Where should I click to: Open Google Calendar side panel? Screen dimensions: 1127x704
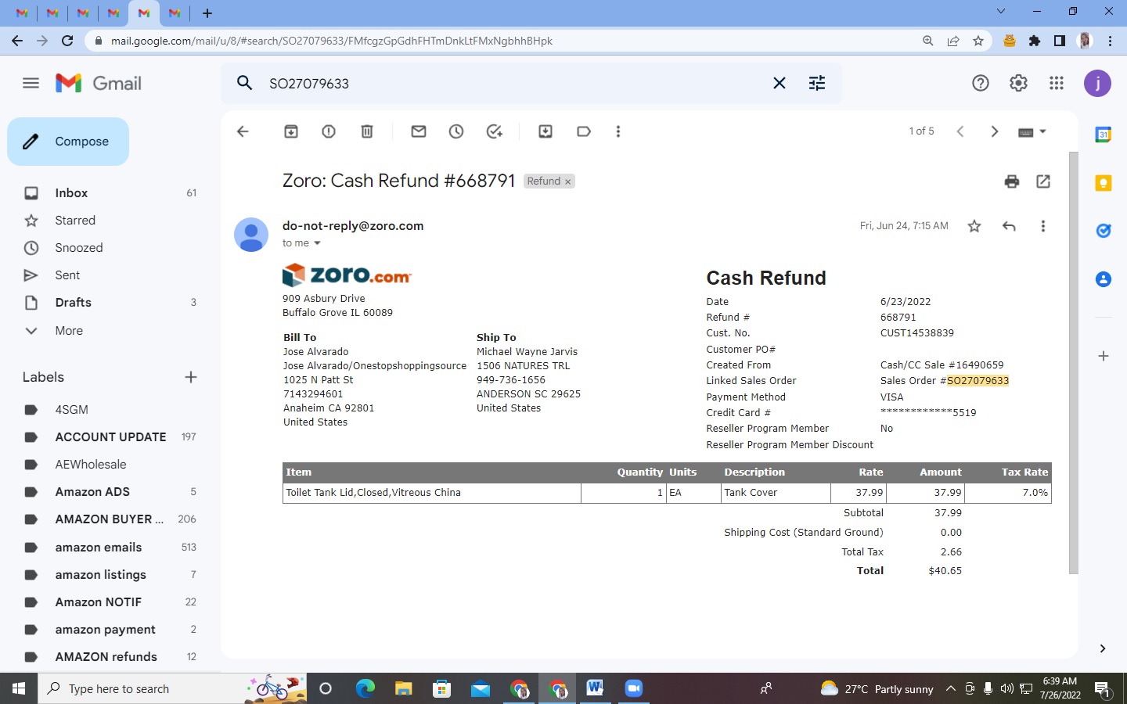point(1104,135)
